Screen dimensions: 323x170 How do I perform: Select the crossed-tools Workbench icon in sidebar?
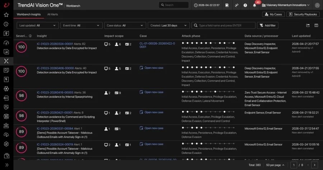[x=6, y=61]
